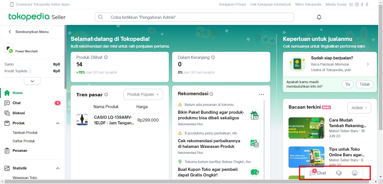Image resolution: width=383 pixels, height=184 pixels.
Task: Collapse the Statistik submenu chevron
Action: tap(58, 168)
